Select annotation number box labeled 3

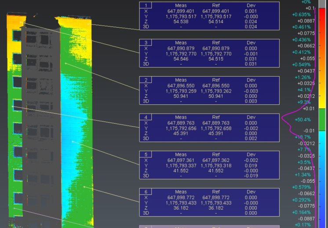point(146,43)
